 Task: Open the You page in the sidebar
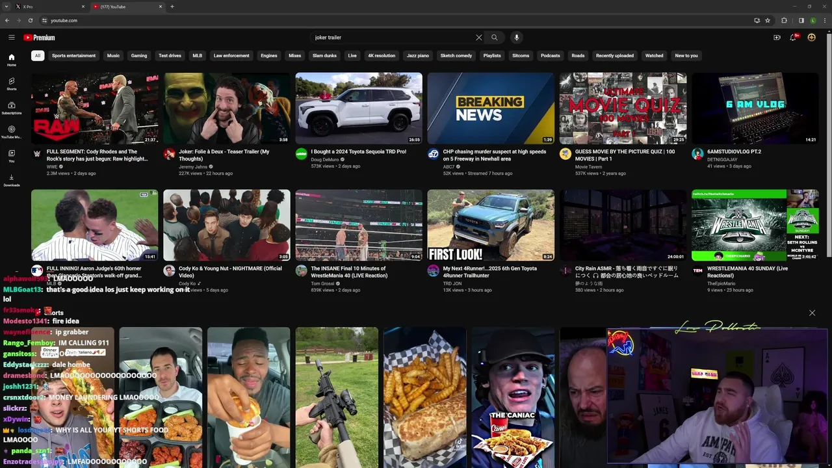[x=12, y=157]
